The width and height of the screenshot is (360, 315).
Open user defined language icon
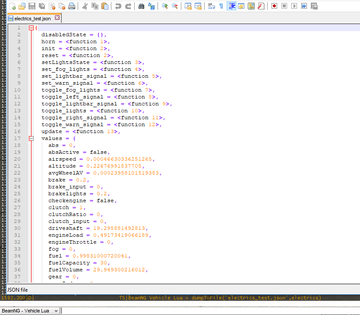241,6
